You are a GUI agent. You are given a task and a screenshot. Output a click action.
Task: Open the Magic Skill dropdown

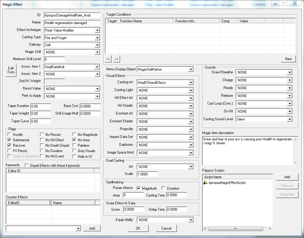click(97, 52)
